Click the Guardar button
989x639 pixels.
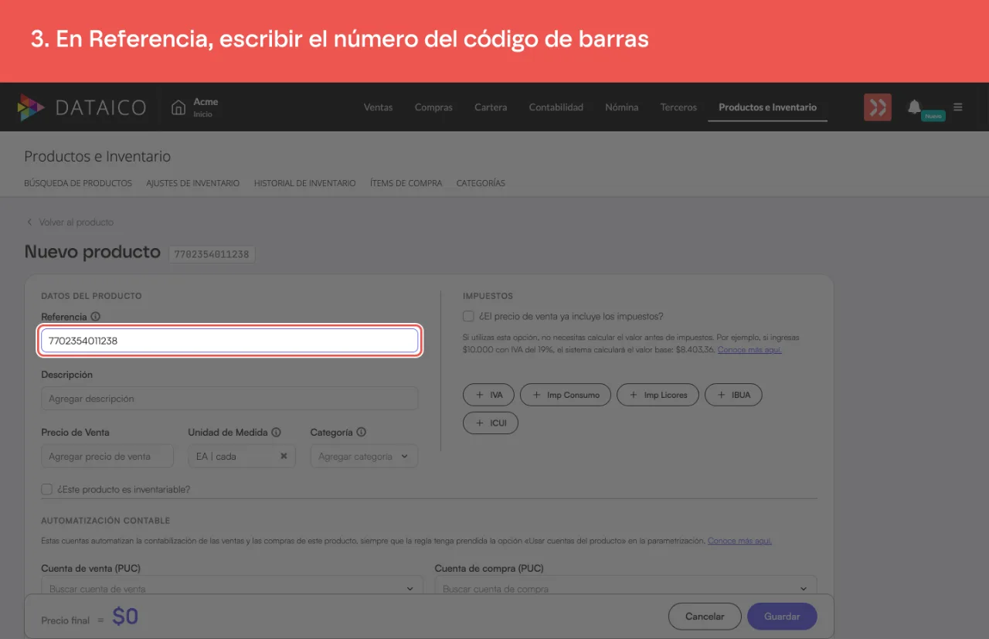coord(782,617)
